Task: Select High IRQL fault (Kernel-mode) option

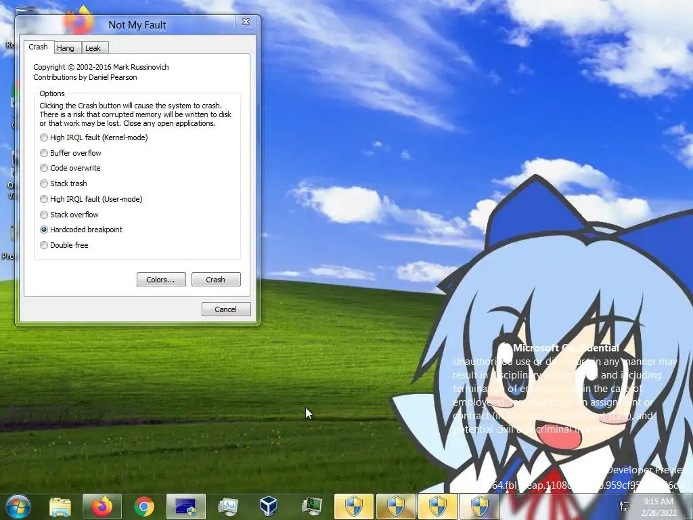Action: [x=93, y=137]
